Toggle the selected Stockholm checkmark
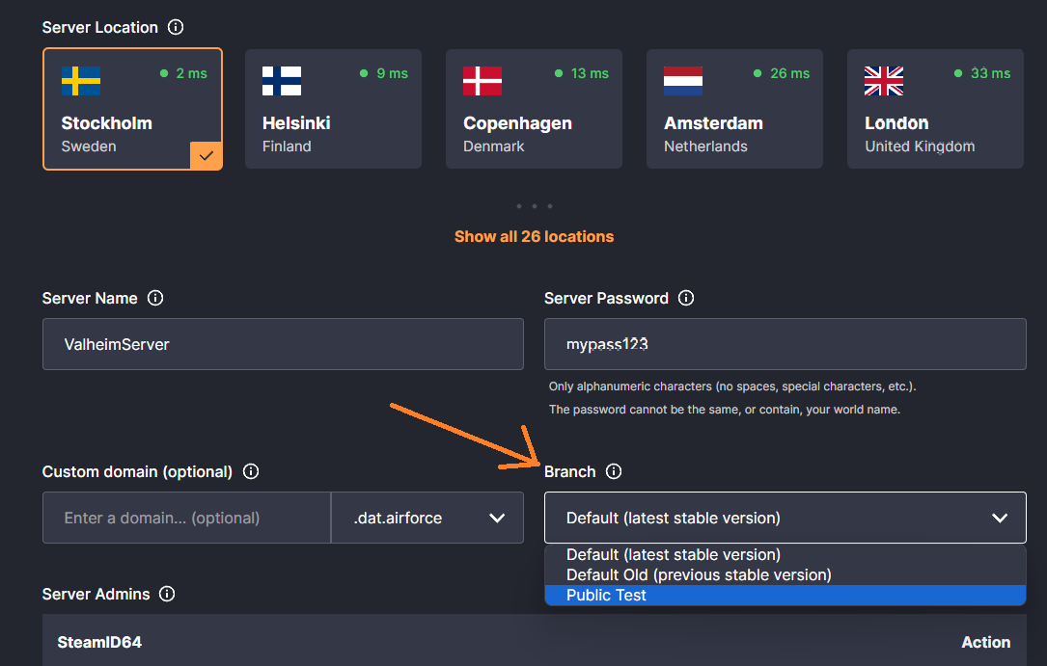Image resolution: width=1047 pixels, height=666 pixels. point(206,155)
